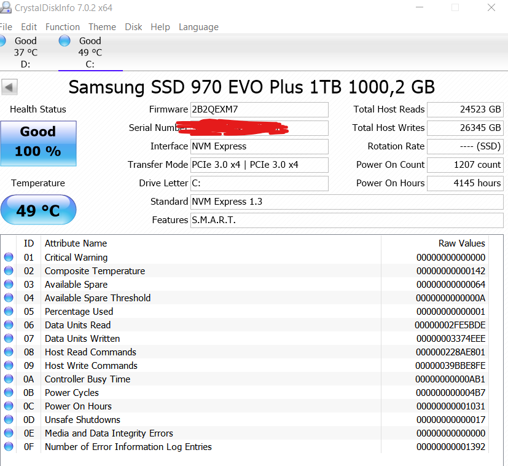
Task: Click status orb for Data Units Written
Action: pyautogui.click(x=9, y=338)
